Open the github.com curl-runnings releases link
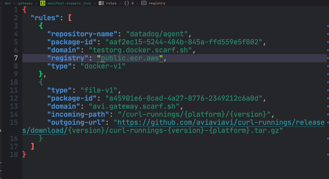Viewport: 329px width, 179px height. coord(221,122)
